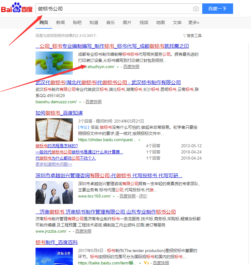This screenshot has width=251, height=265.
Task: Select the 网页 tab
Action: point(44,22)
